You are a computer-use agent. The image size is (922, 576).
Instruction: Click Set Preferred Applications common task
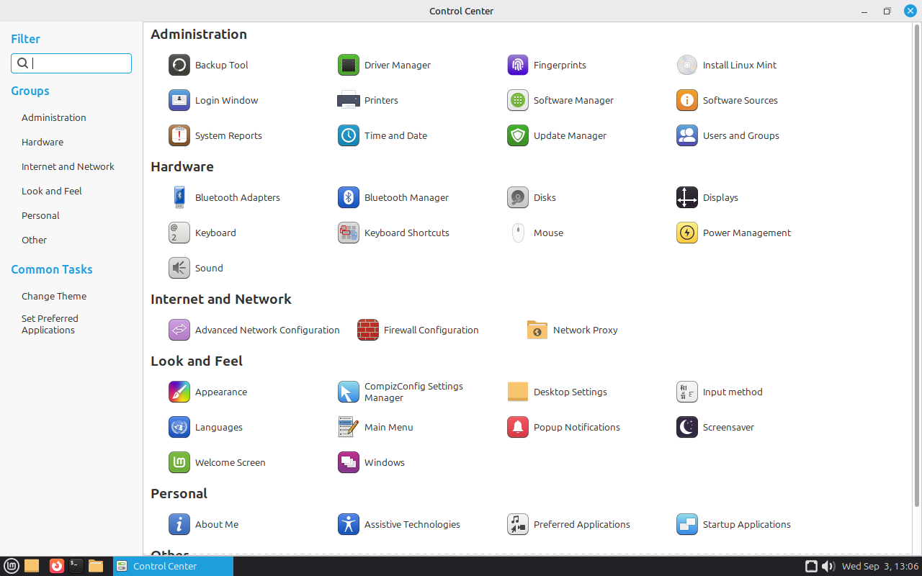tap(50, 324)
